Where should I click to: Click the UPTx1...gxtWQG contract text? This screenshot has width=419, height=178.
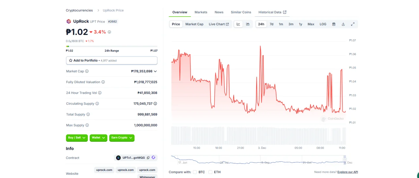click(x=134, y=158)
